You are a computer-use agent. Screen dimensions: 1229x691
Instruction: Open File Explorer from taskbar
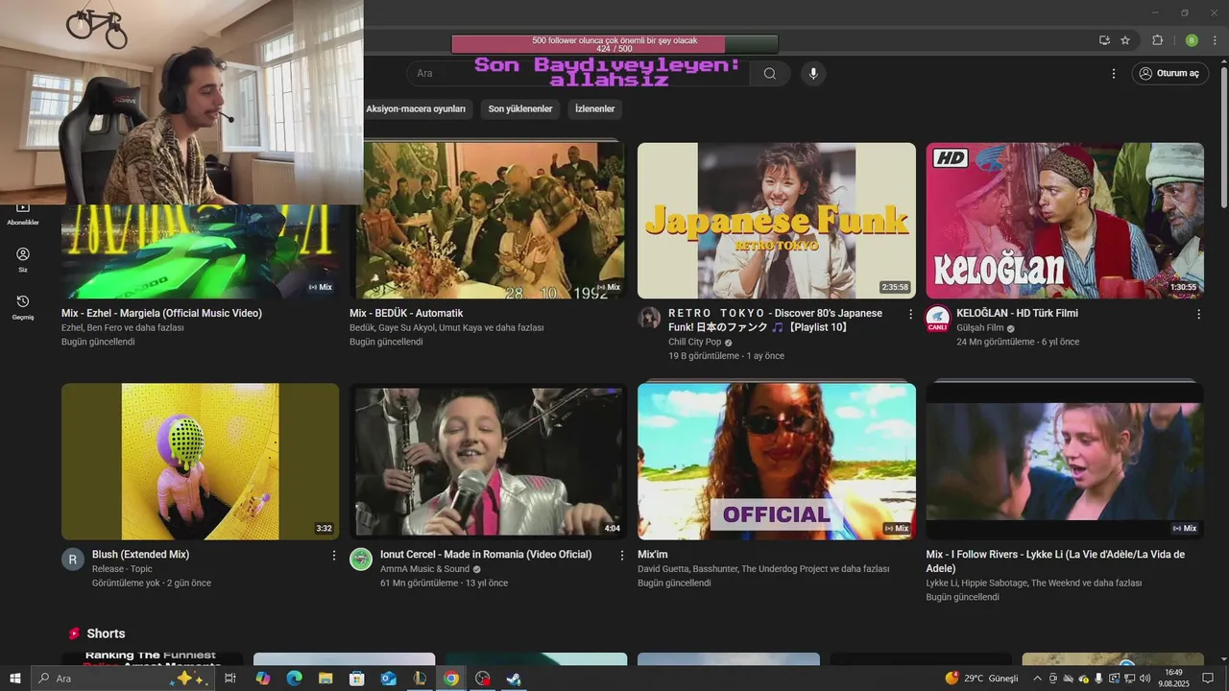325,679
